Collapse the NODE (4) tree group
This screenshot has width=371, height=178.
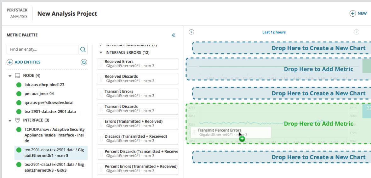[10, 76]
